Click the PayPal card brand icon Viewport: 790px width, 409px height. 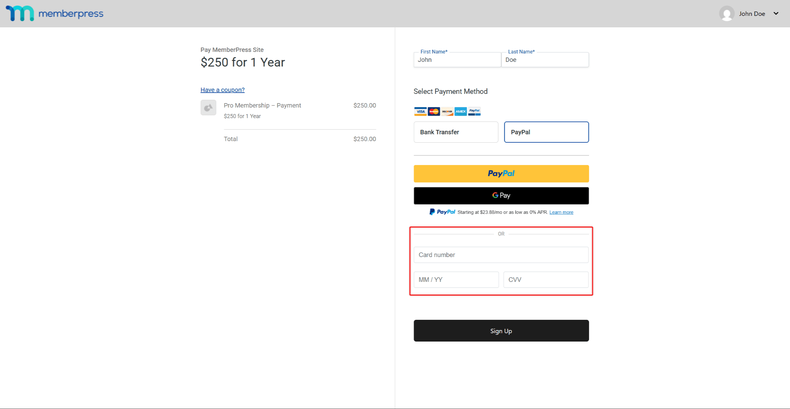pos(474,111)
